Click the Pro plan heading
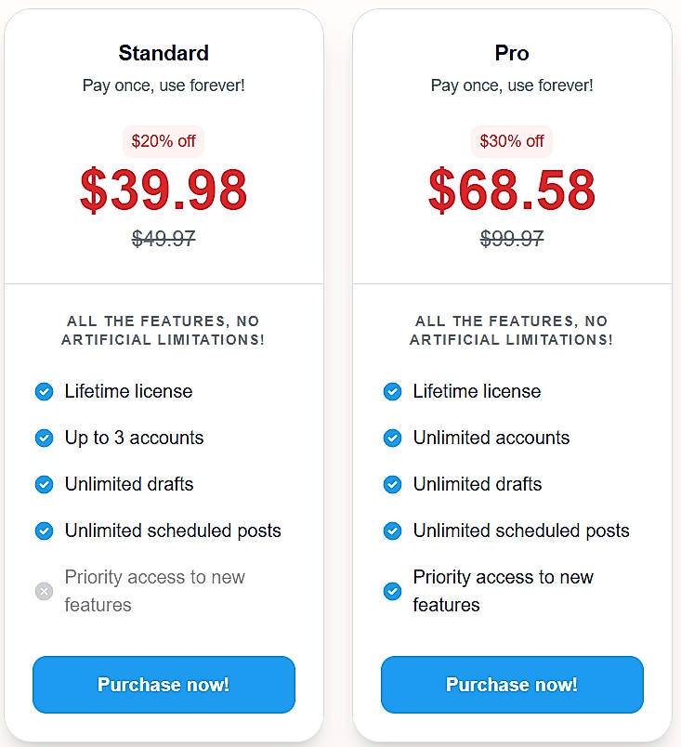The image size is (681, 747). pyautogui.click(x=512, y=53)
